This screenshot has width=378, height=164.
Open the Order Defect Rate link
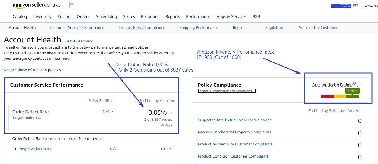(30, 112)
